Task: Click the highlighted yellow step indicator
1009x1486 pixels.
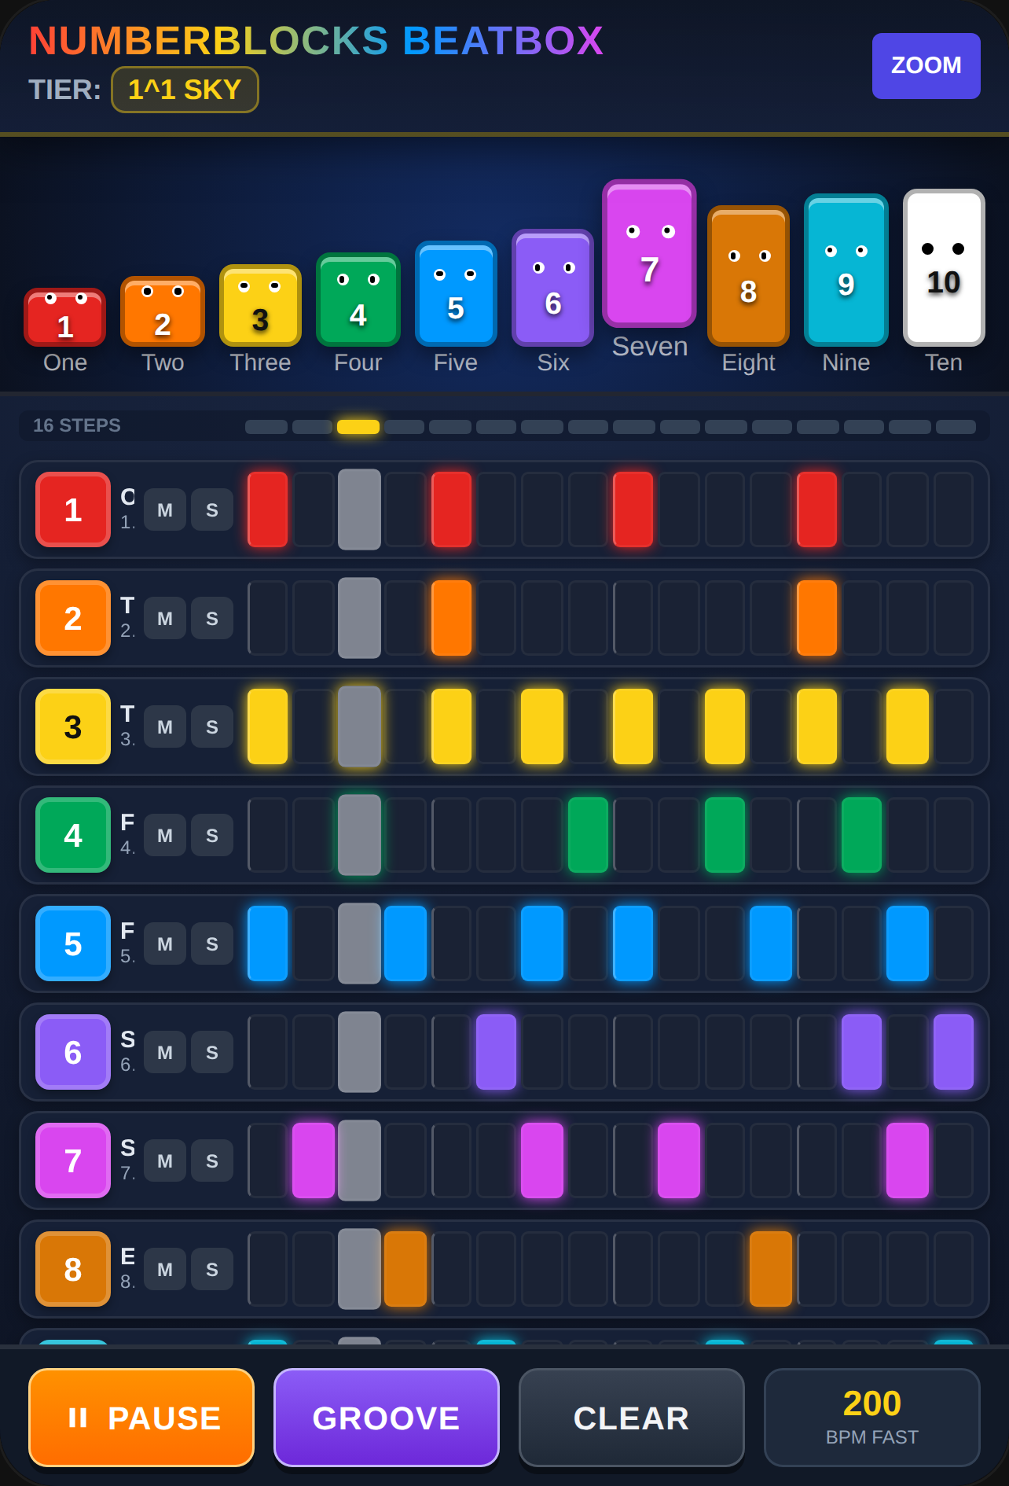Action: tap(358, 427)
